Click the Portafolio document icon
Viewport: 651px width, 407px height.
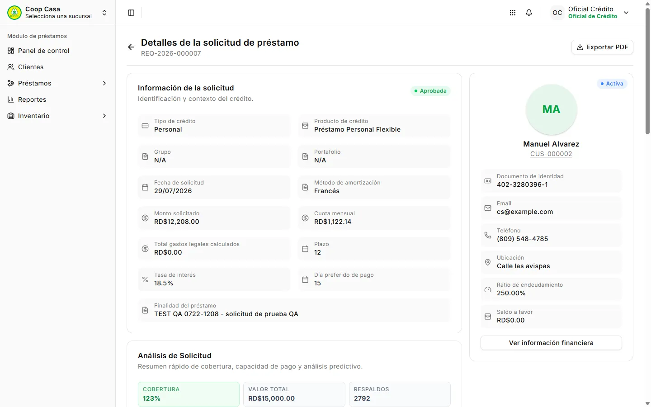click(x=305, y=156)
